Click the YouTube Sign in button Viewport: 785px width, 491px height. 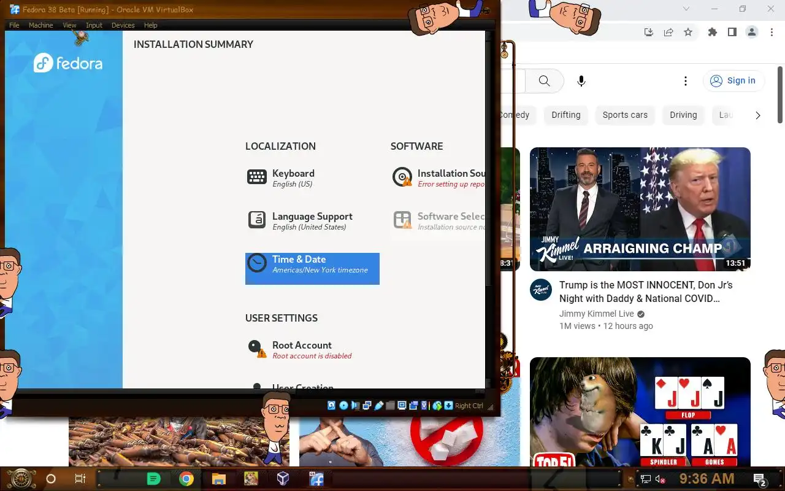733,80
